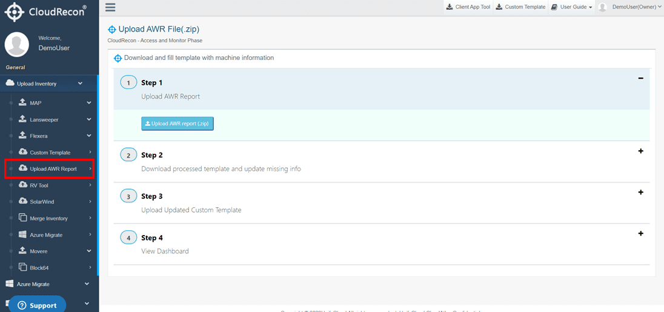Click the DemoUser avatar in sidebar
The width and height of the screenshot is (664, 312).
[x=16, y=44]
